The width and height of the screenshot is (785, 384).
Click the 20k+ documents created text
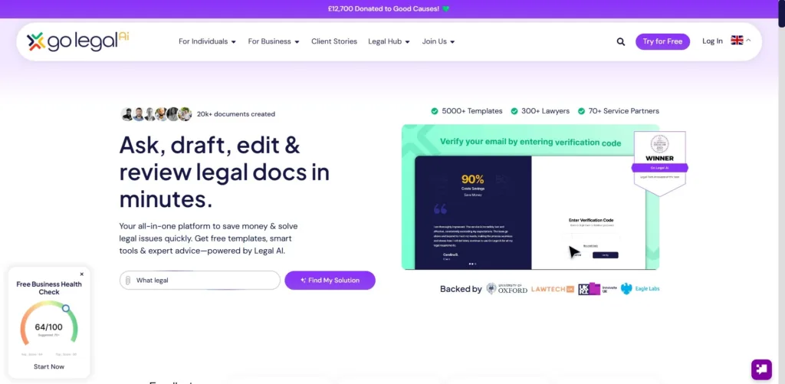[x=236, y=114]
